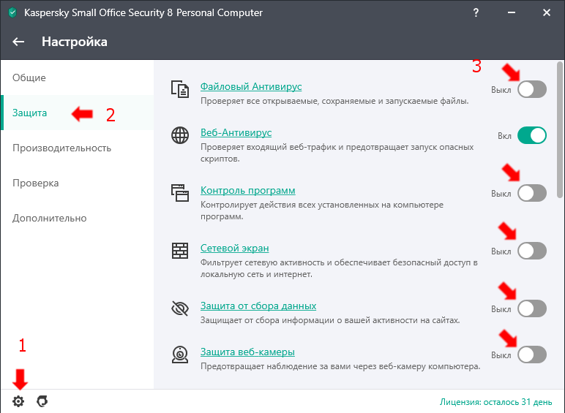Image resolution: width=565 pixels, height=413 pixels.
Task: Click the 'Контролирует действия всех' description
Action: click(x=322, y=211)
